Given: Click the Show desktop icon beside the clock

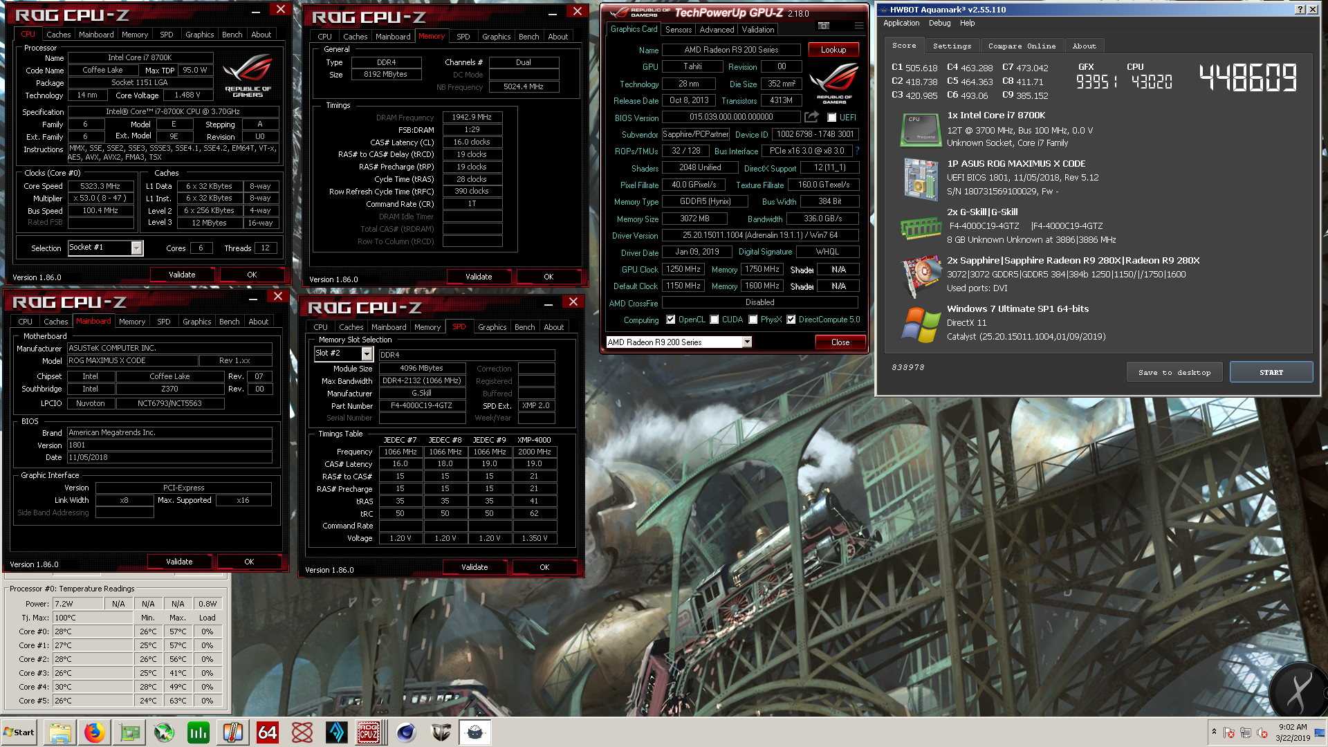Looking at the screenshot, I should pyautogui.click(x=1320, y=732).
